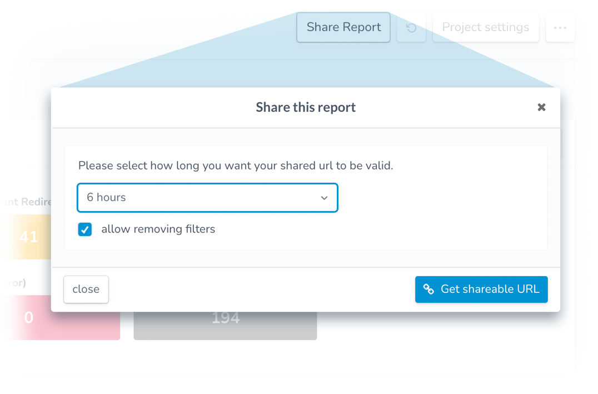
Task: Click the partially hidden Redirect label
Action: [x=26, y=201]
